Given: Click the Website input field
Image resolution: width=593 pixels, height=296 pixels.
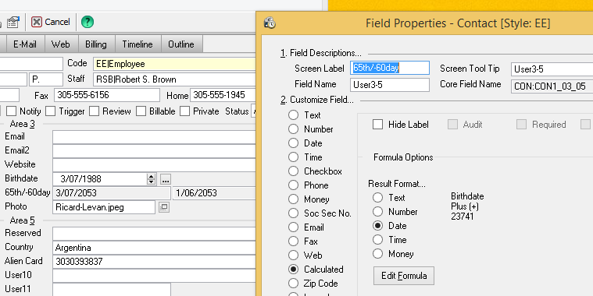Looking at the screenshot, I should (154, 165).
